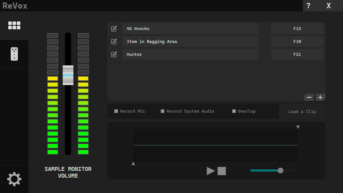Click the Load a Clip button
This screenshot has height=193, width=343.
tap(302, 112)
